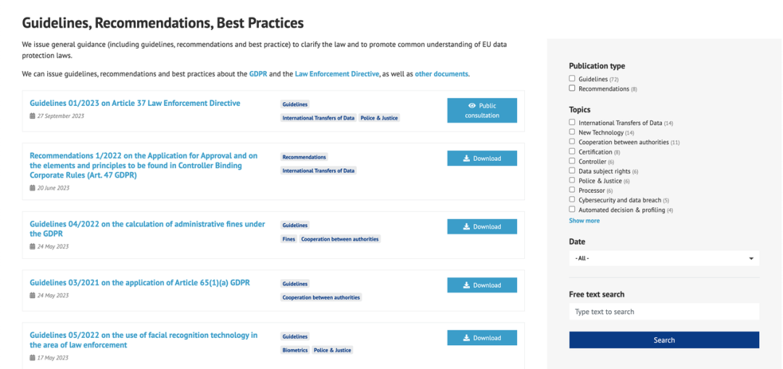Check the Guidelines publication type box
Viewport: 783px width, 369px height.
click(x=572, y=78)
